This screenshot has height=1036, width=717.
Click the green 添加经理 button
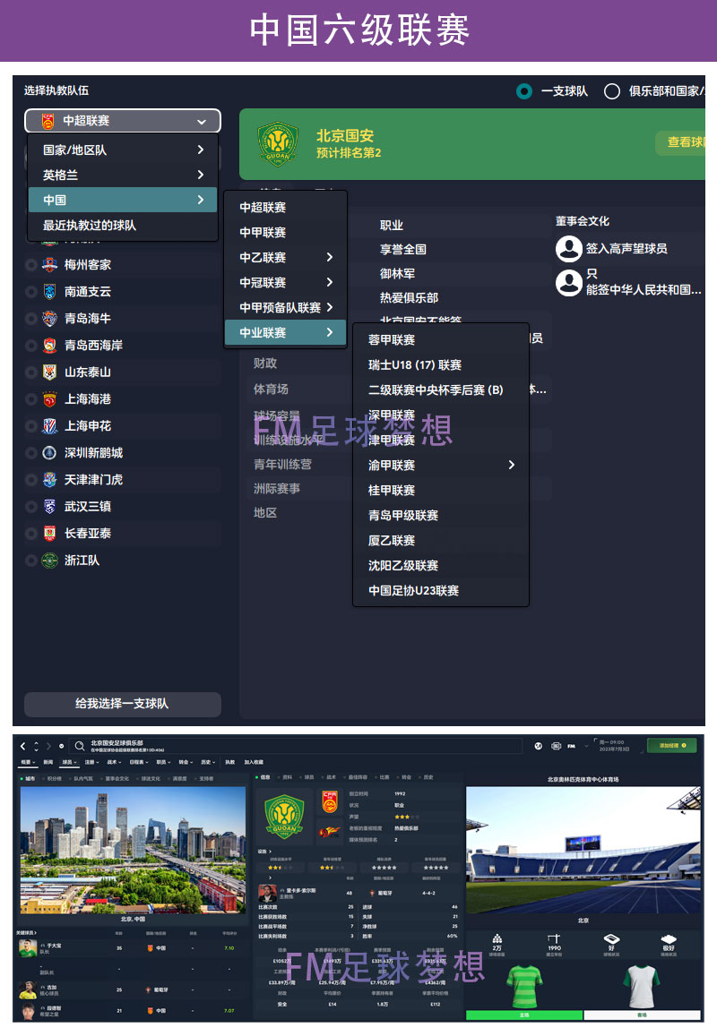point(671,745)
